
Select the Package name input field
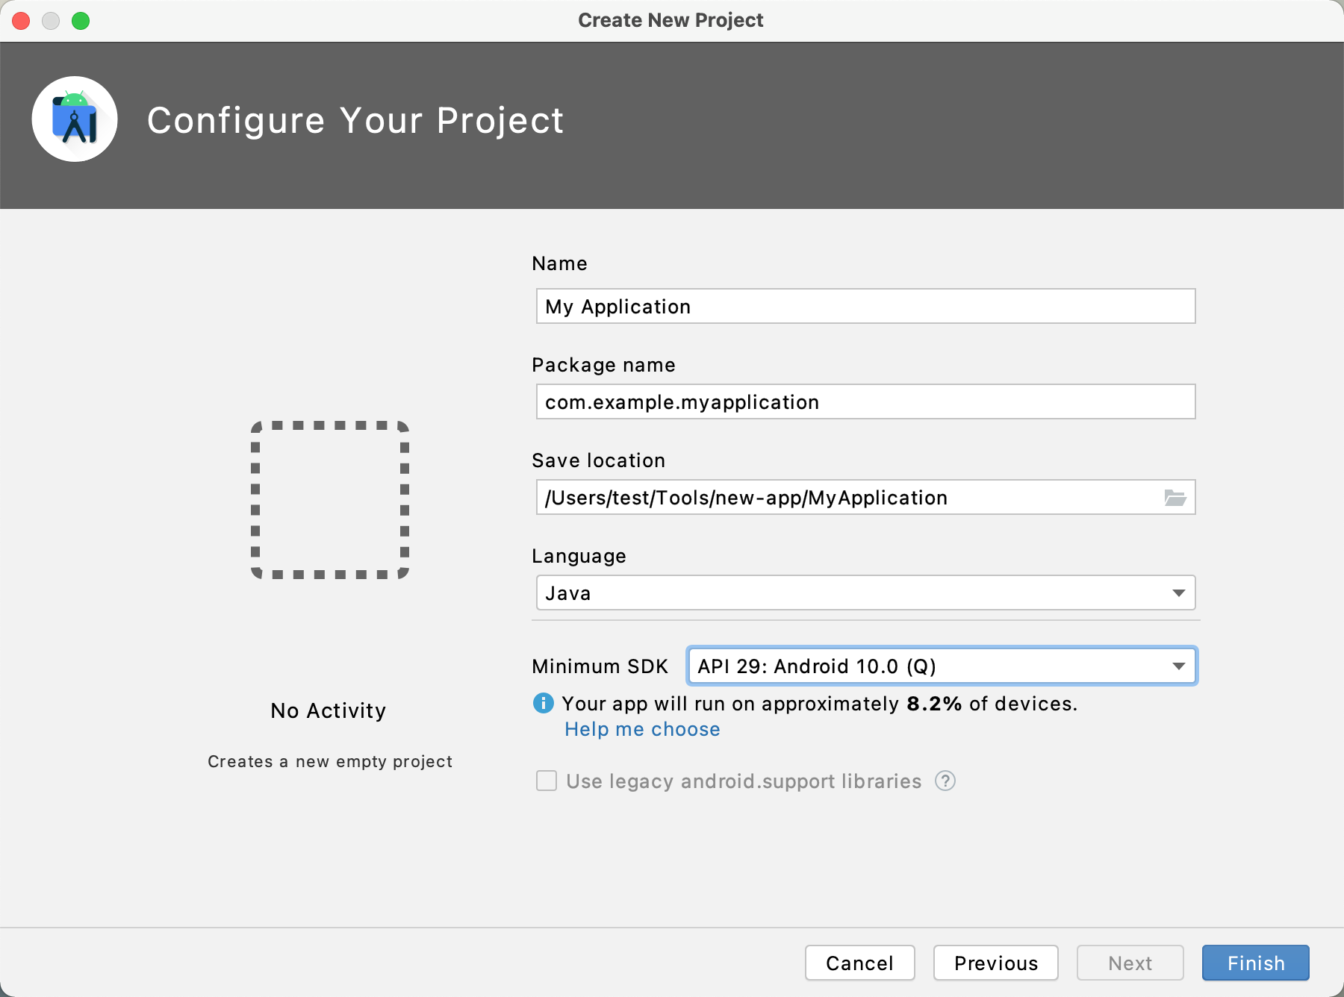point(865,401)
